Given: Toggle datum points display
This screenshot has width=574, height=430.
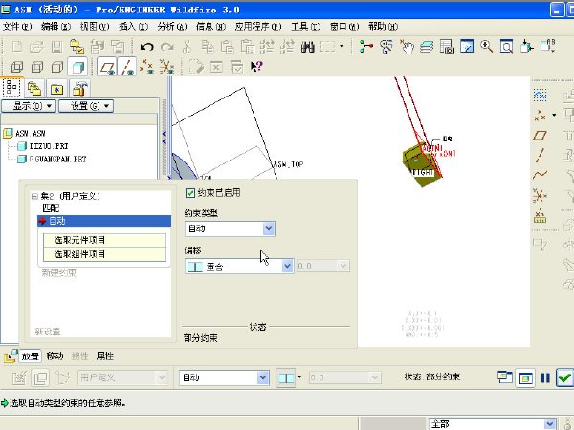Looking at the screenshot, I should 146,67.
